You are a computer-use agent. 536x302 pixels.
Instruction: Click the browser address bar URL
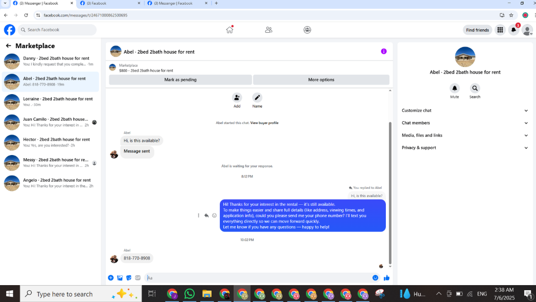86,15
